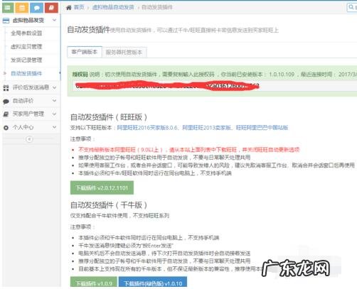Click 仅支持配合千牛软件使用 description text

pos(119,216)
